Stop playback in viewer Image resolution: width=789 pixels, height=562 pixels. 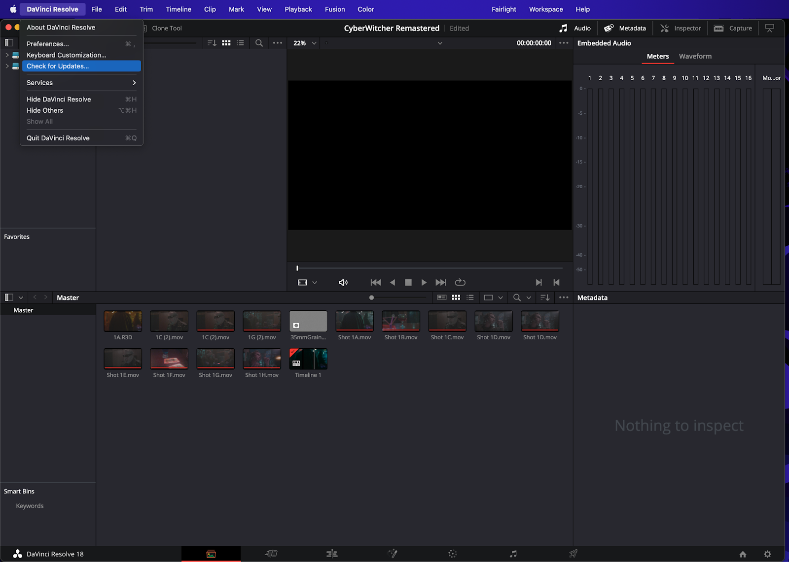tap(408, 282)
